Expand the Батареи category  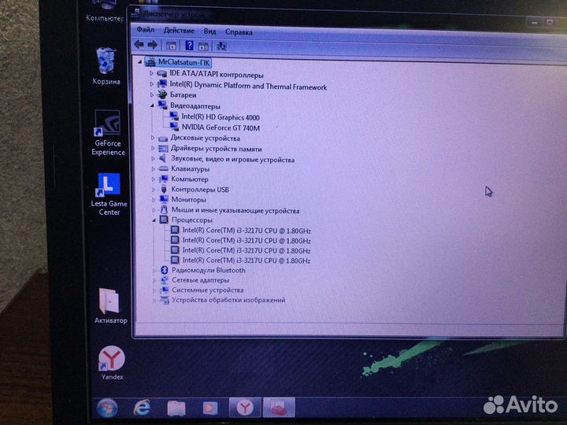152,94
